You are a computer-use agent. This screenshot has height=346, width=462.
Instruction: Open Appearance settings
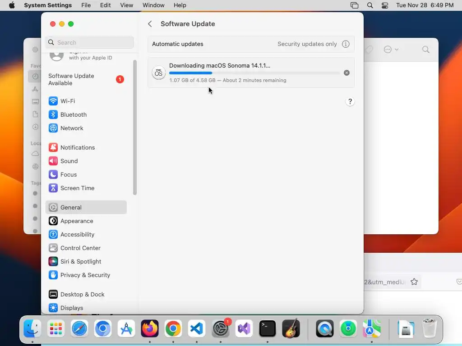tap(86, 221)
